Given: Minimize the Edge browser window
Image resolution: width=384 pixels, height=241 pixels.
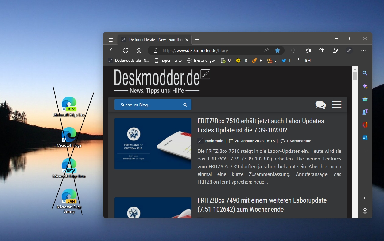Looking at the screenshot, I should tap(337, 38).
